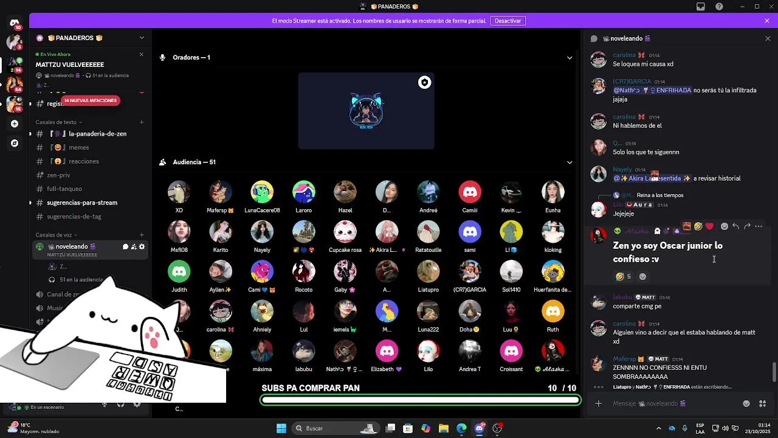Image resolution: width=778 pixels, height=438 pixels.
Task: Open more options for hovered message
Action: (x=759, y=226)
